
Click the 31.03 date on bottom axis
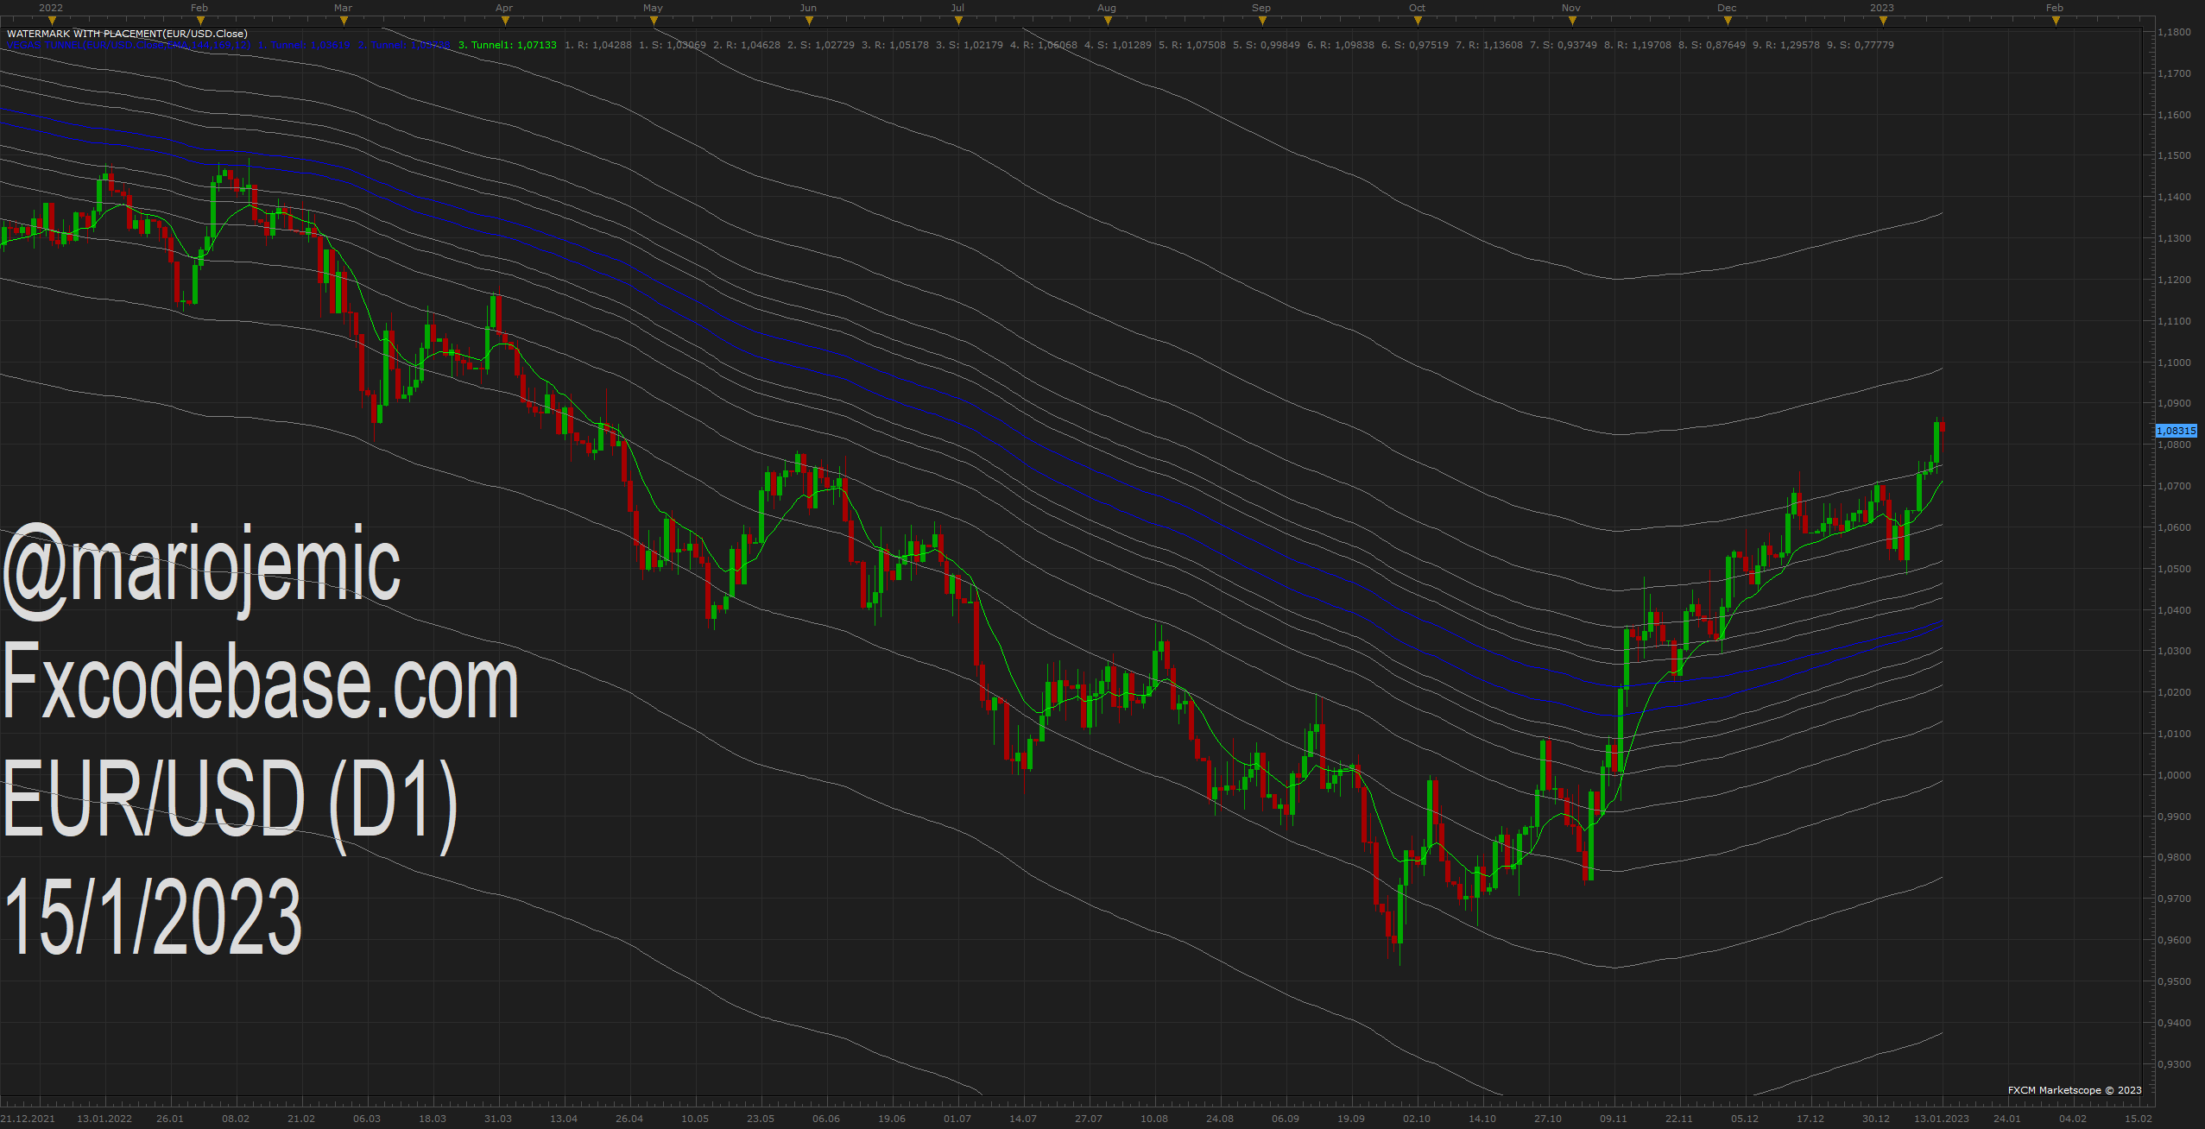click(498, 1119)
